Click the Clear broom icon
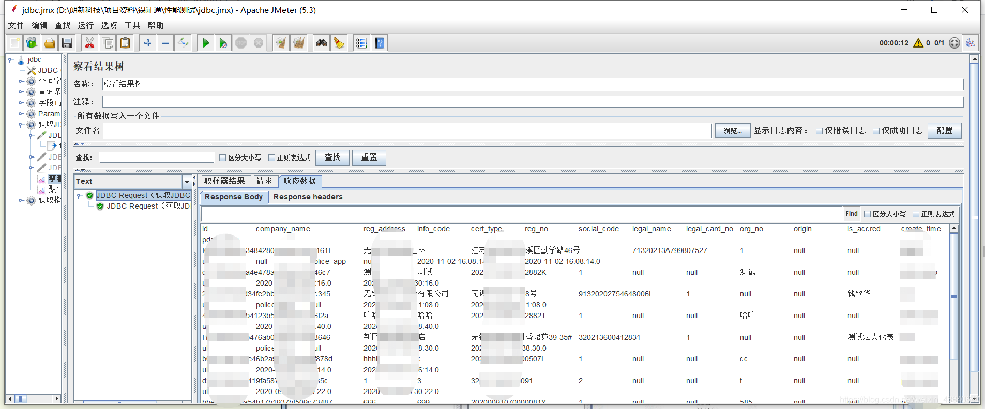Viewport: 985px width, 409px height. [281, 43]
